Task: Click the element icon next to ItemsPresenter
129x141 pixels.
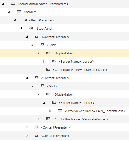Action: pos(25,20)
